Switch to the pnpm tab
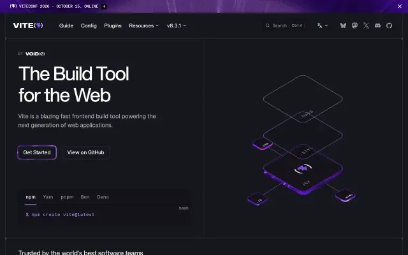This screenshot has width=408, height=255. pyautogui.click(x=67, y=197)
